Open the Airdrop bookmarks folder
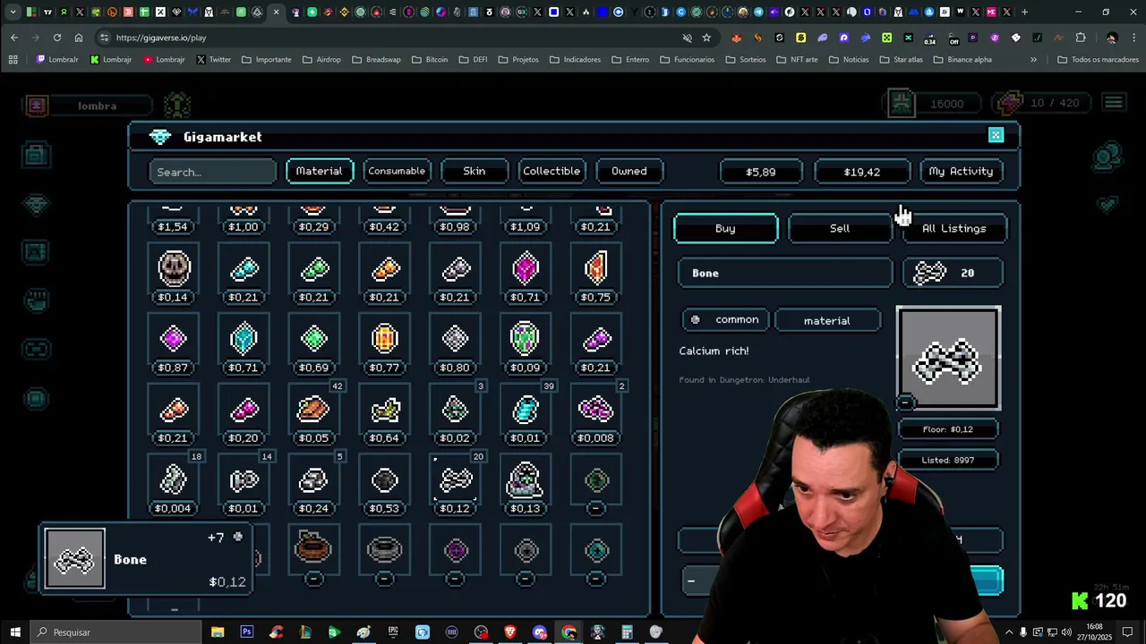 pos(321,60)
